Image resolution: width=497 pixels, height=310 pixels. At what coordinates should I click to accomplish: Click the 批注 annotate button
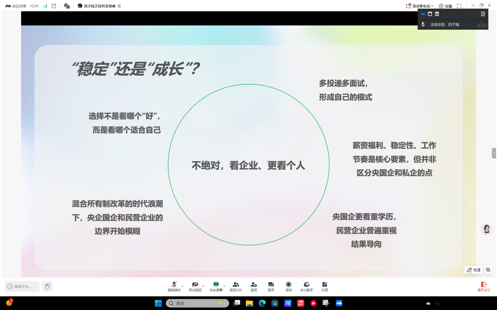point(474,270)
